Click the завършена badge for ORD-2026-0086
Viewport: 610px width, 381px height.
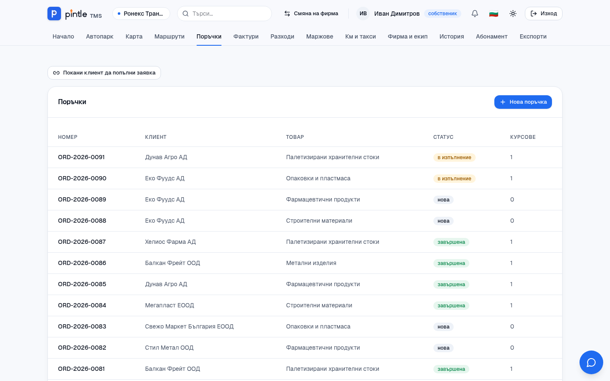451,263
